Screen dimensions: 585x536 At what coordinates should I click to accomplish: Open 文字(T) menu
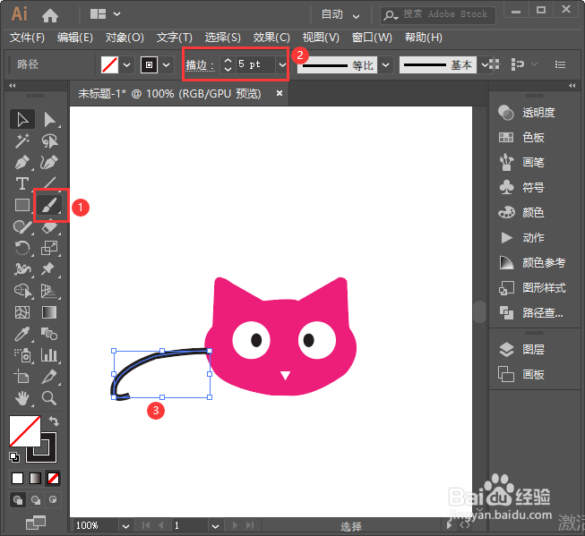[174, 38]
